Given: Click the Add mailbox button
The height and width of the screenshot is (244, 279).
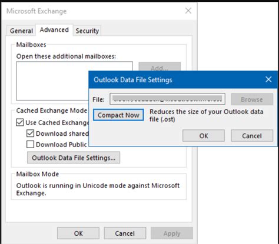Looking at the screenshot, I should click(160, 66).
